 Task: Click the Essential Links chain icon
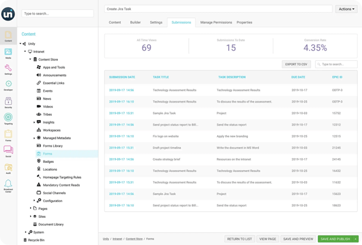[39, 83]
